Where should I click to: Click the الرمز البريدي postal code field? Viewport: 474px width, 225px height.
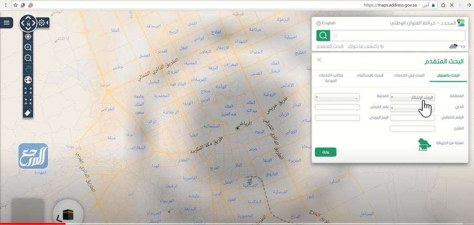[337, 118]
